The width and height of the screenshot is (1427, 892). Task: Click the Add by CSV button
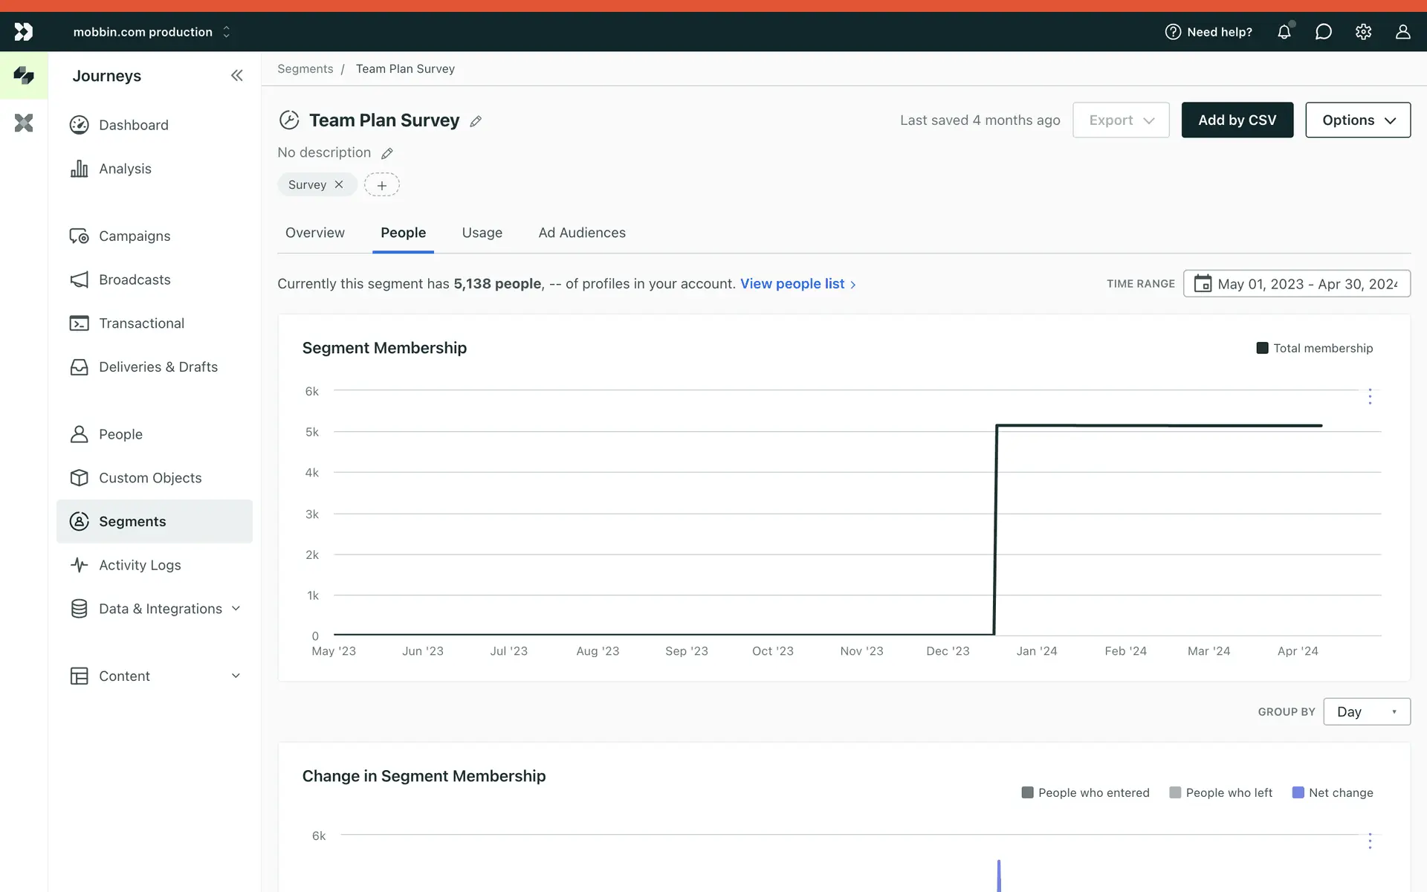coord(1237,120)
